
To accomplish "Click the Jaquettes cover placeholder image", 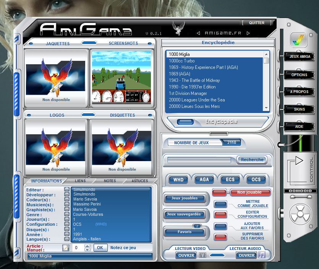I will (x=56, y=78).
